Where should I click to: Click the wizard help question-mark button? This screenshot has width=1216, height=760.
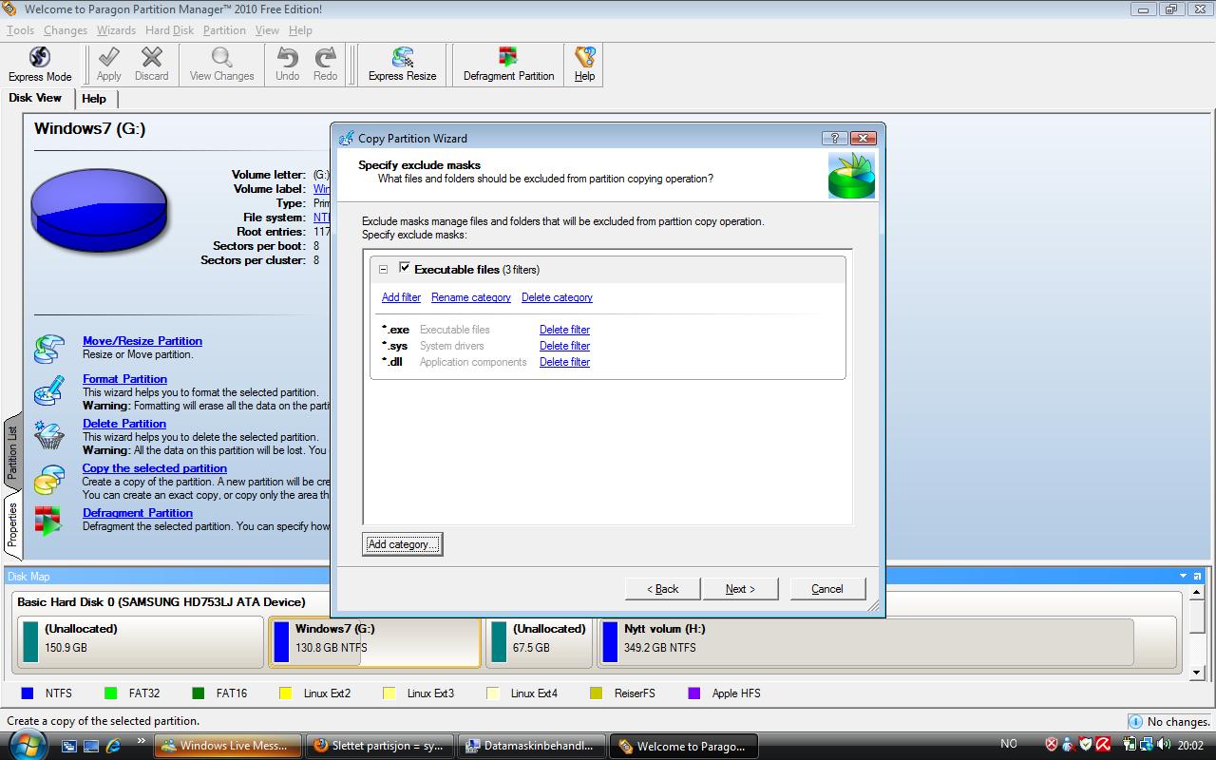coord(833,138)
